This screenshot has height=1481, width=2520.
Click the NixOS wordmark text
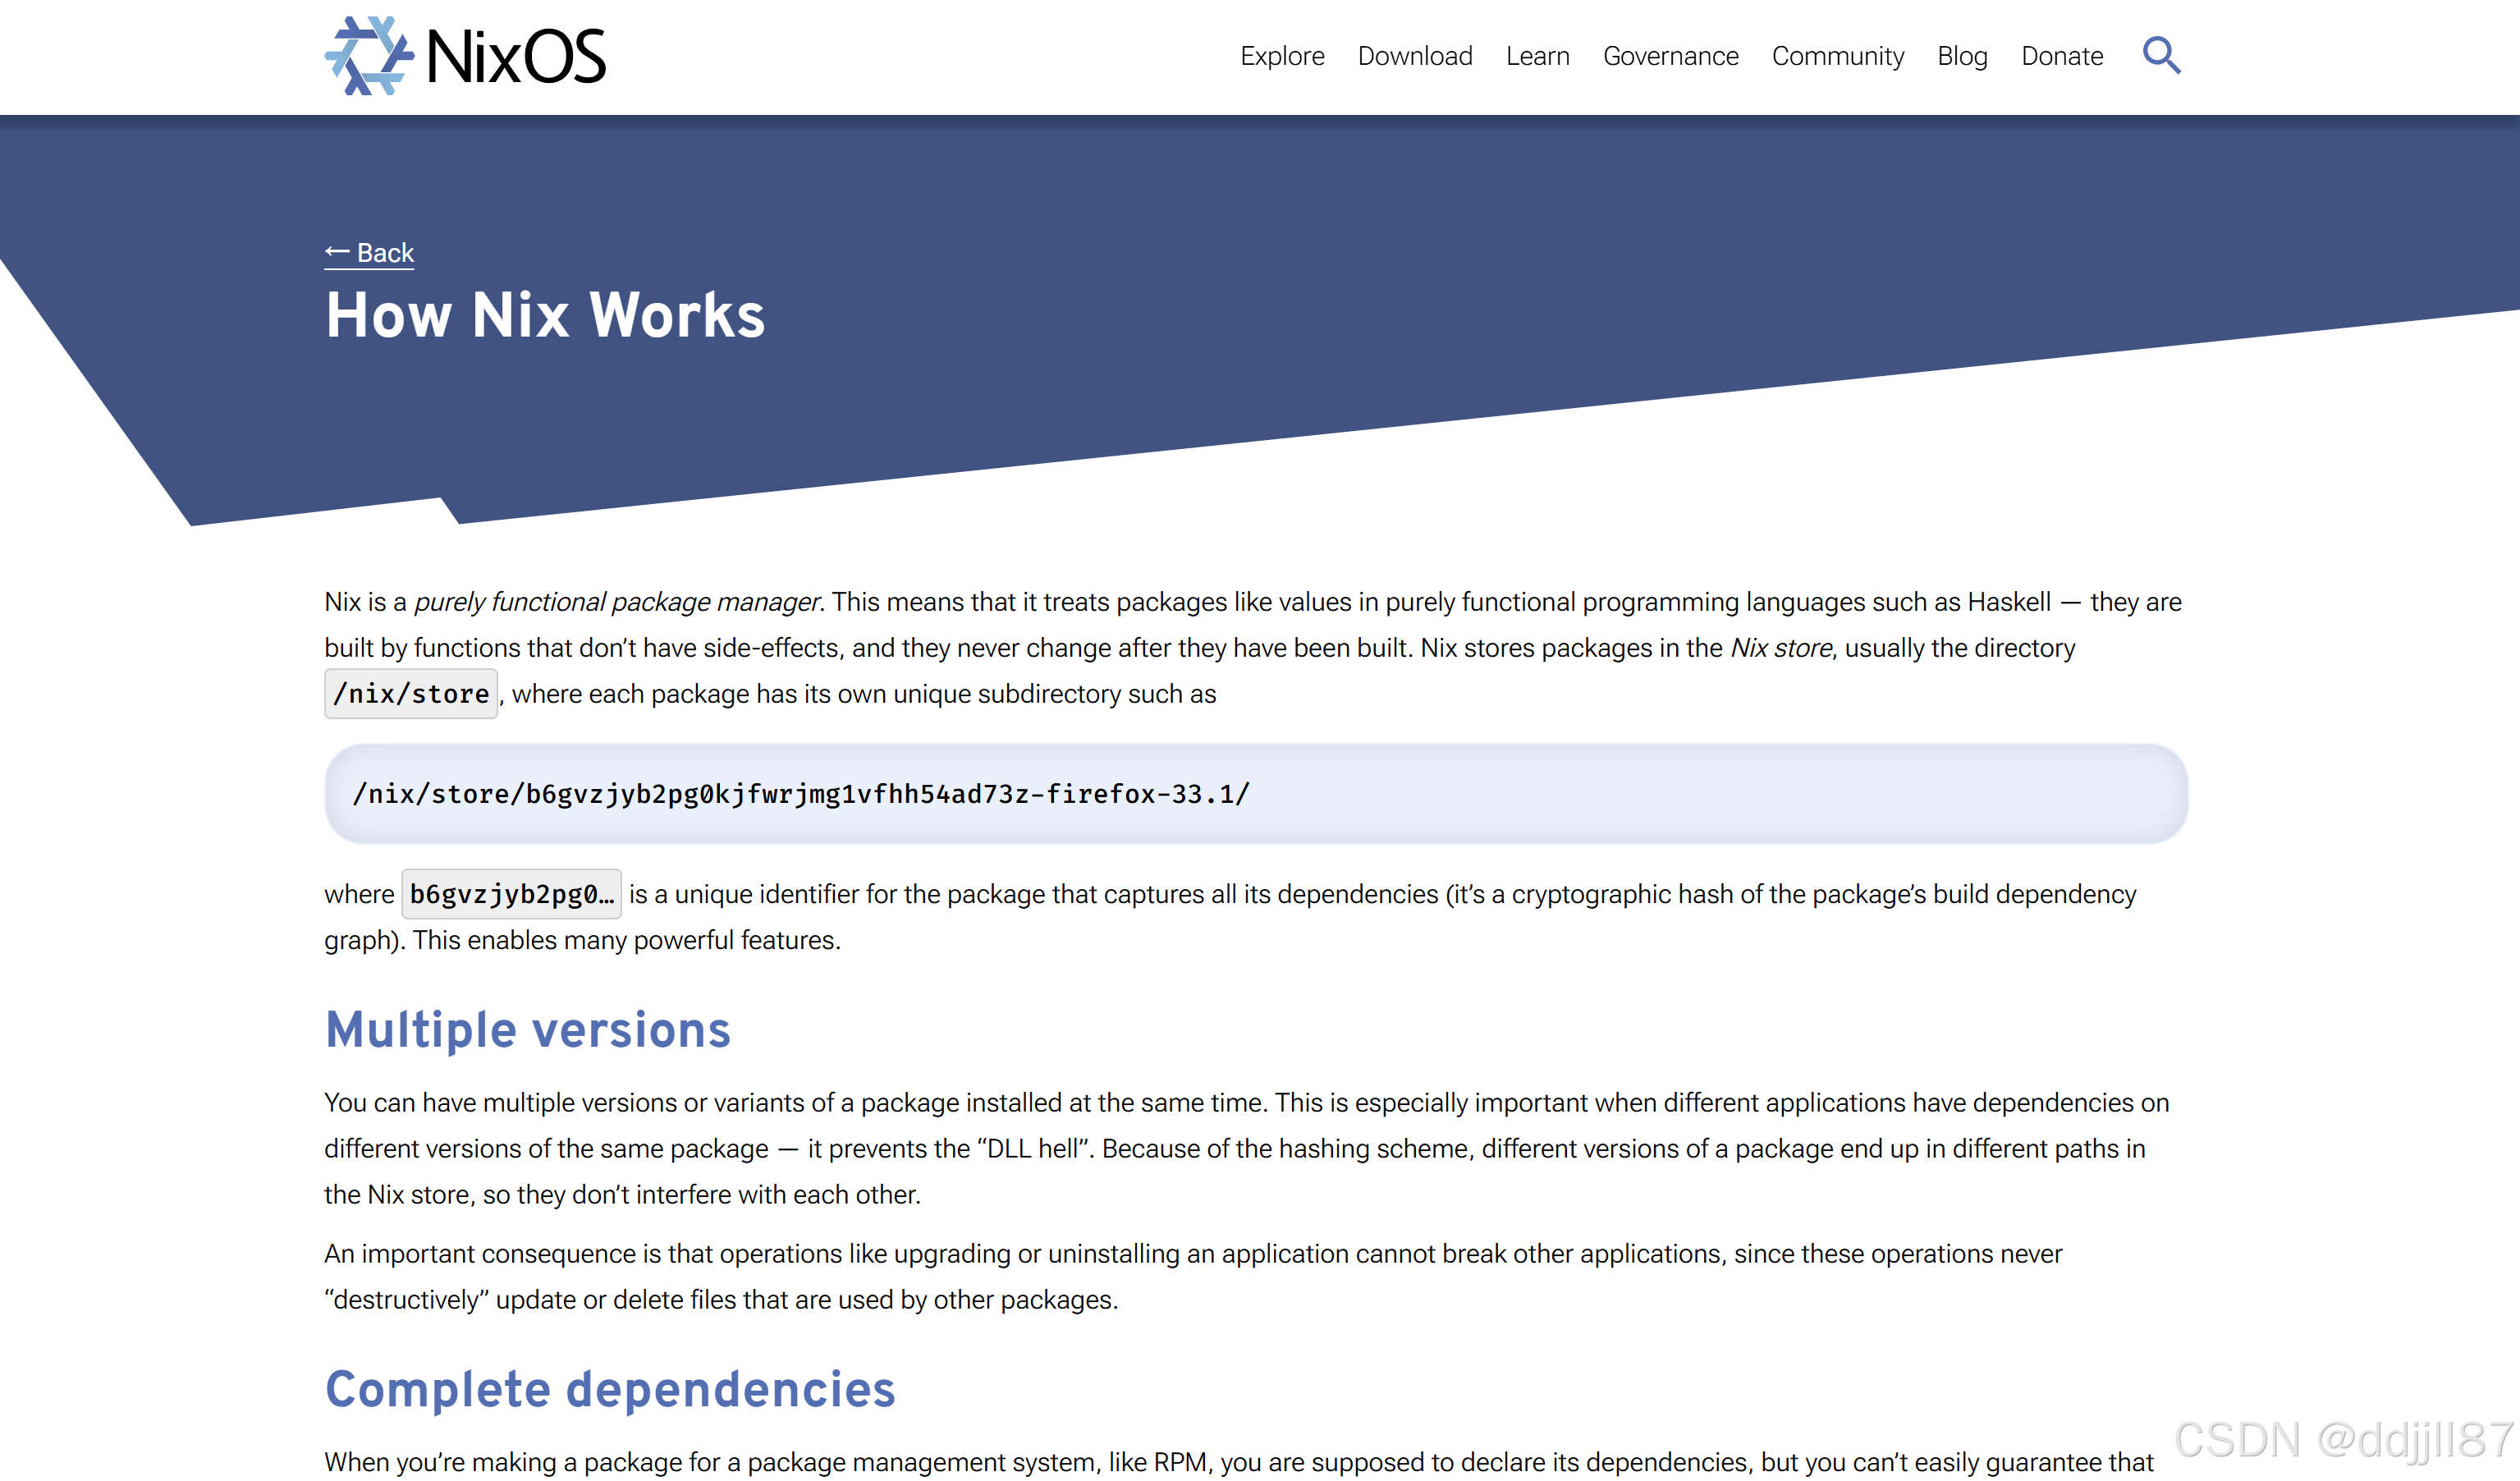click(516, 57)
